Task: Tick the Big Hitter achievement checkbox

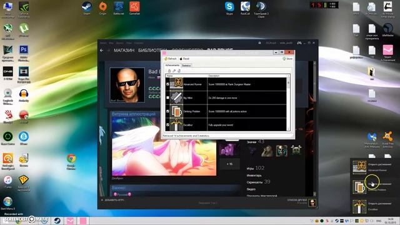Action: click(167, 97)
